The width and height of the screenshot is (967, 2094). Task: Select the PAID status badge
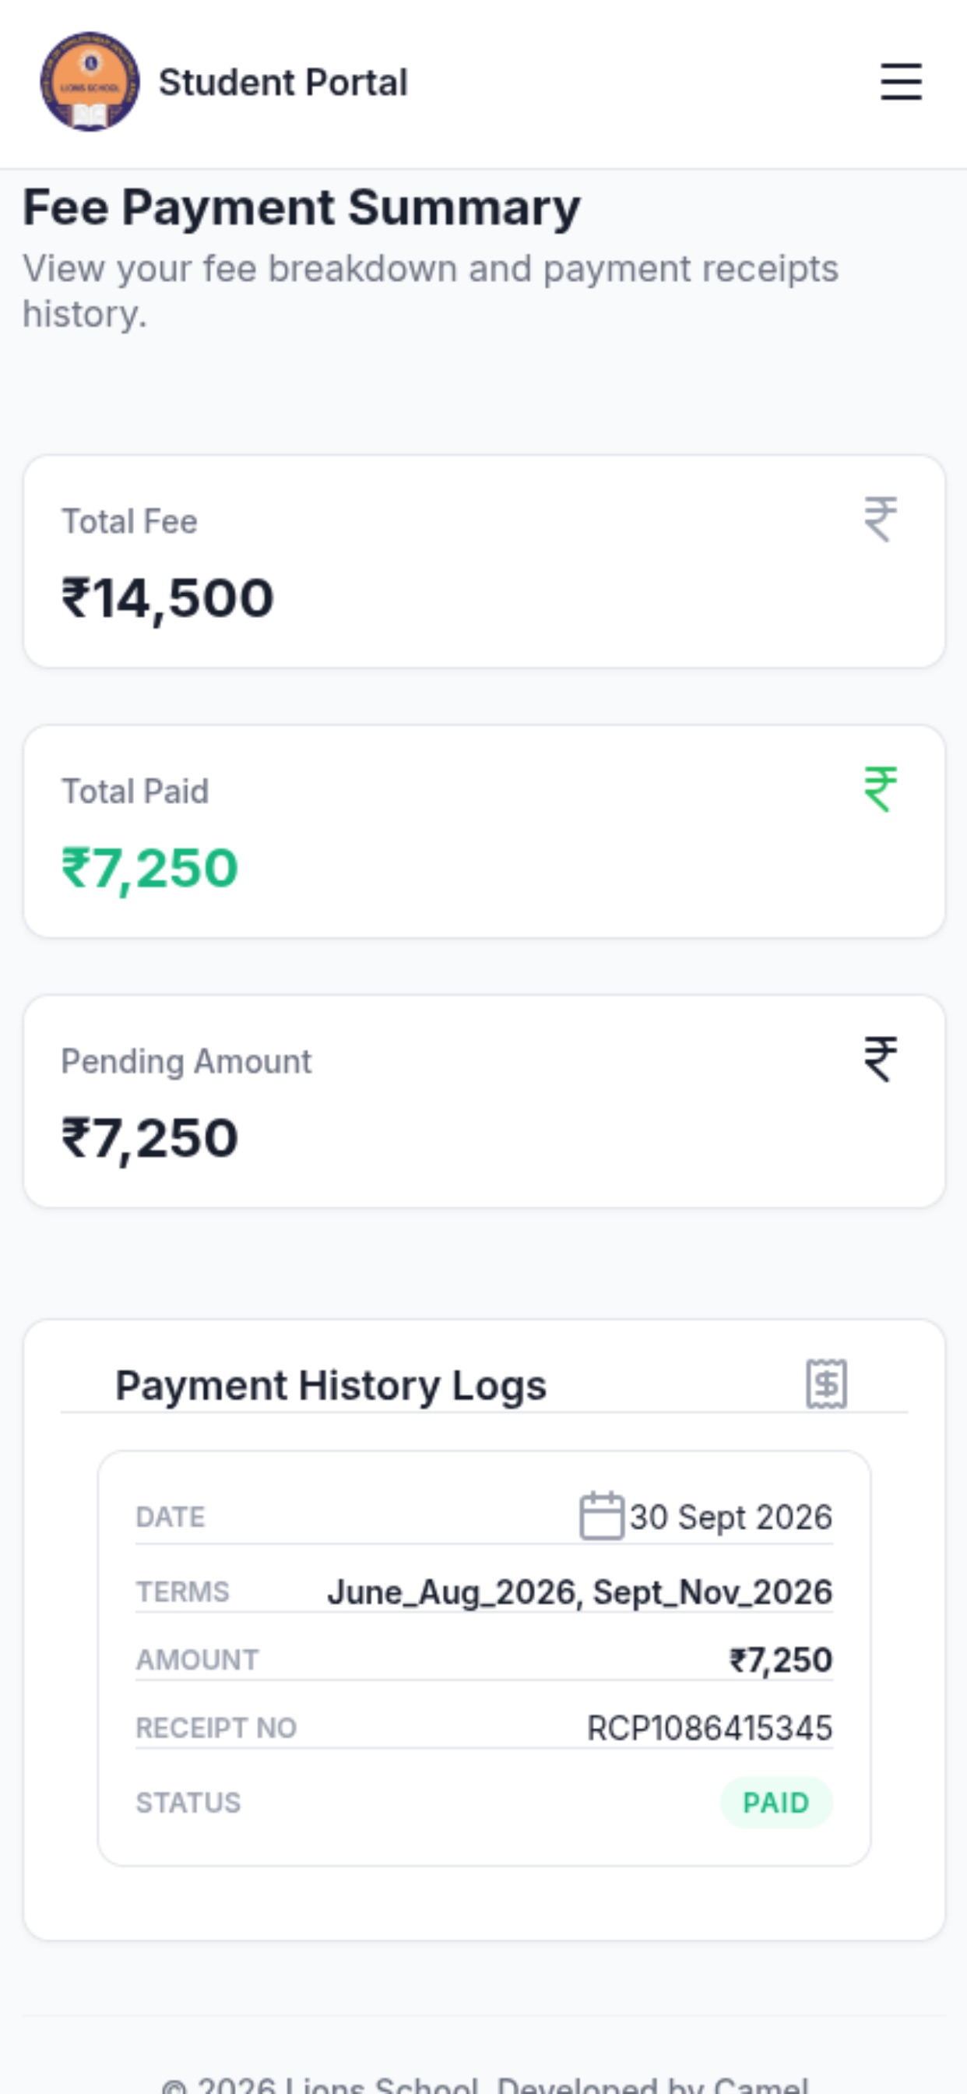[776, 1802]
